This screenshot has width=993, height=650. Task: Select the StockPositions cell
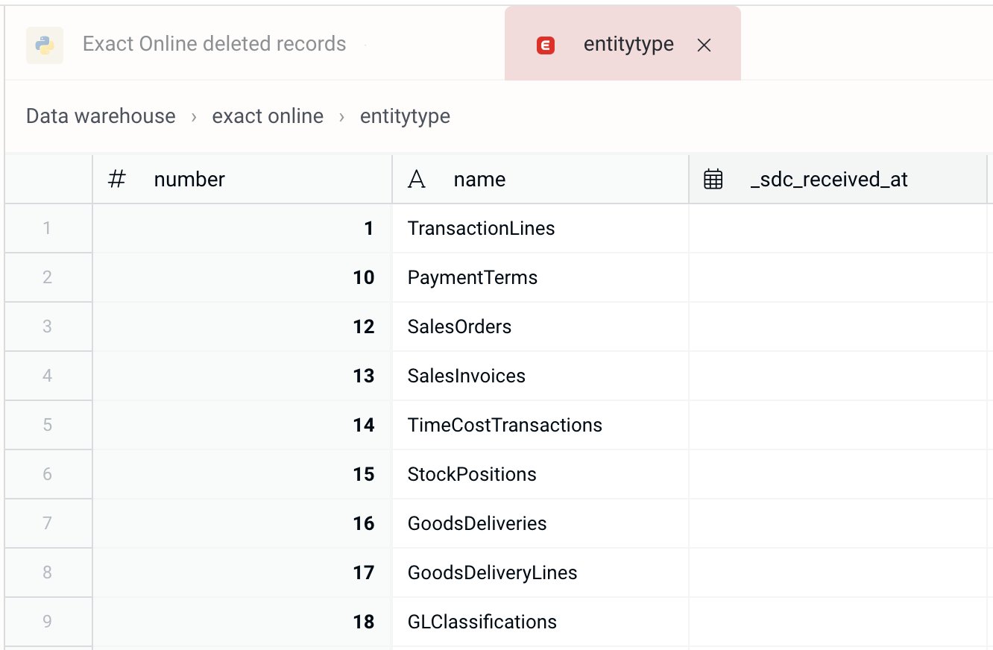540,474
